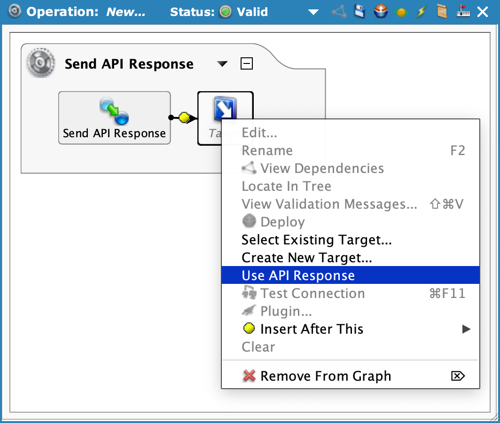The image size is (500, 423).
Task: Open the operation log scroll icon
Action: click(442, 12)
